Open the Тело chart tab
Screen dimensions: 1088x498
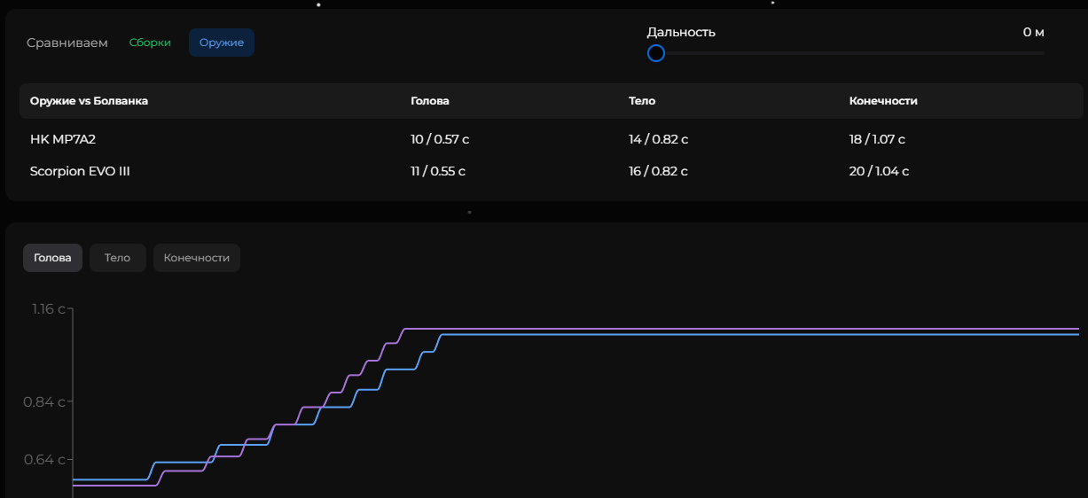point(117,258)
